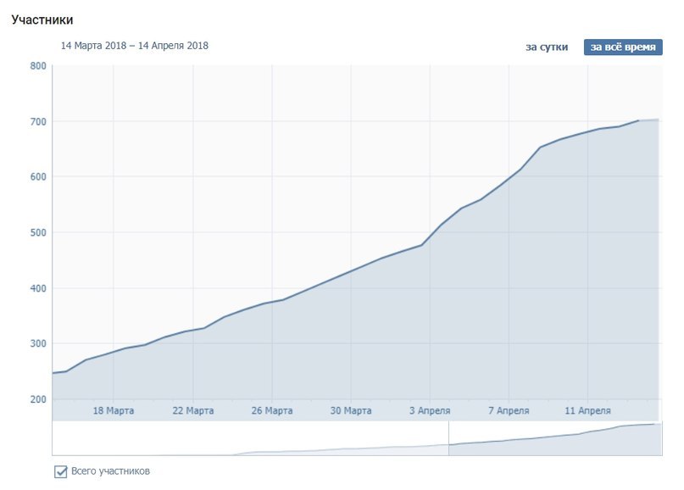Click the chart line endpoint near 700
This screenshot has height=490, width=684.
(638, 120)
